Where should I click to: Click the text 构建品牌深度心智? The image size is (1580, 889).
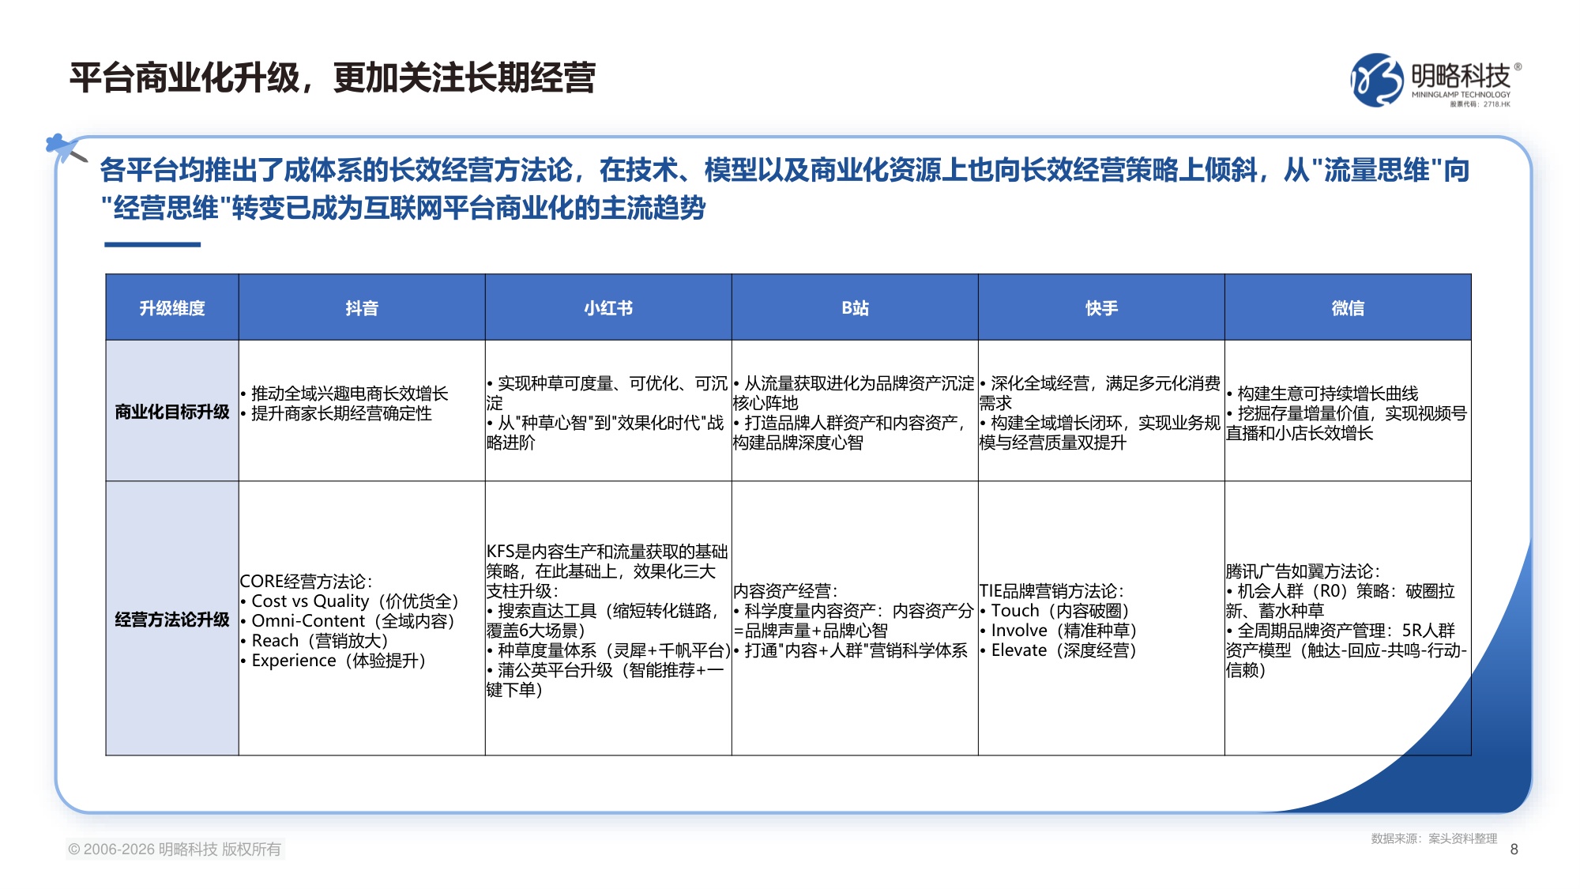coord(798,443)
